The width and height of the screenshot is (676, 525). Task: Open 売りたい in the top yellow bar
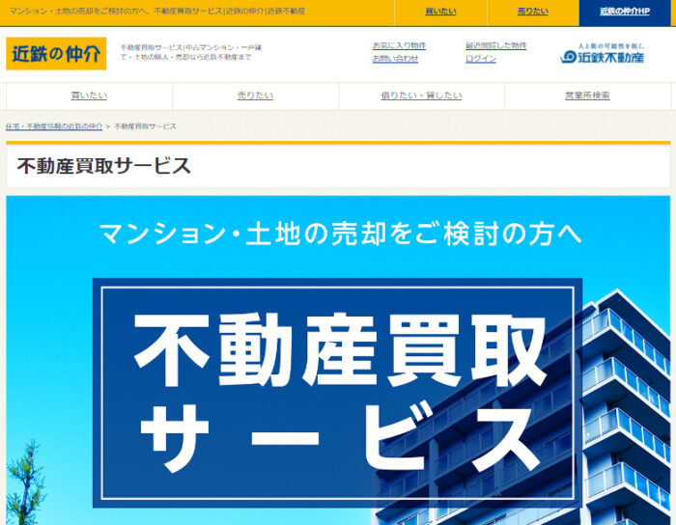tap(533, 12)
